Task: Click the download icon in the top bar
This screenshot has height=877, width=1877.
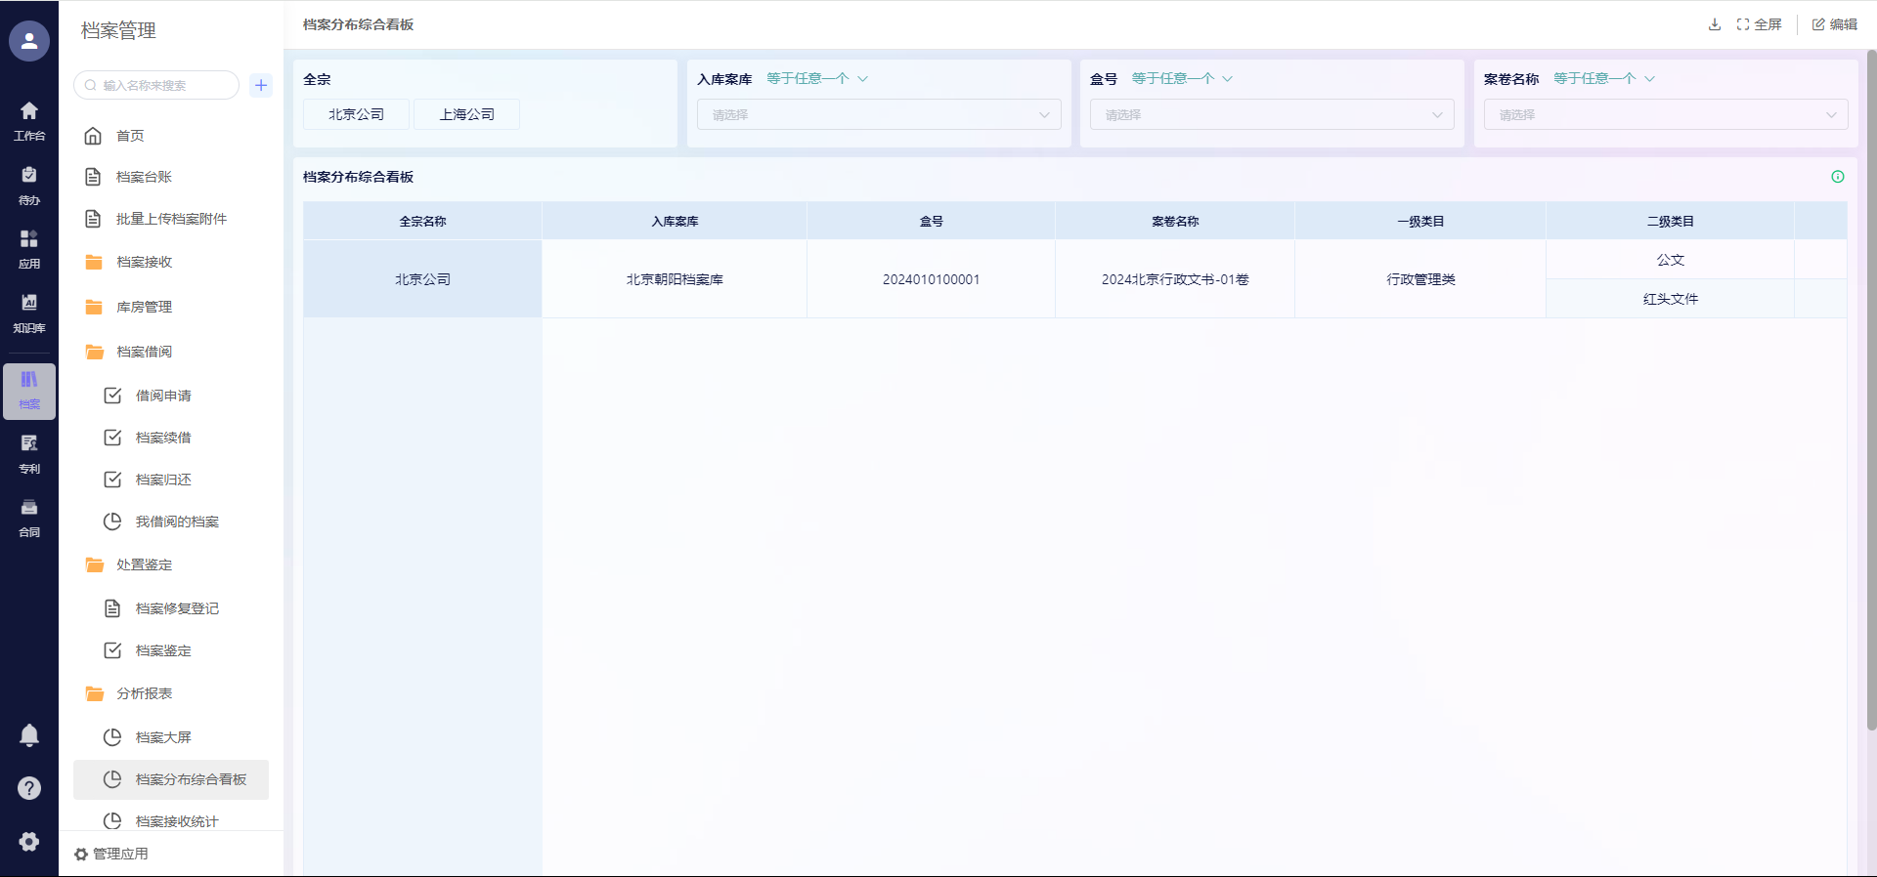Action: (x=1714, y=24)
